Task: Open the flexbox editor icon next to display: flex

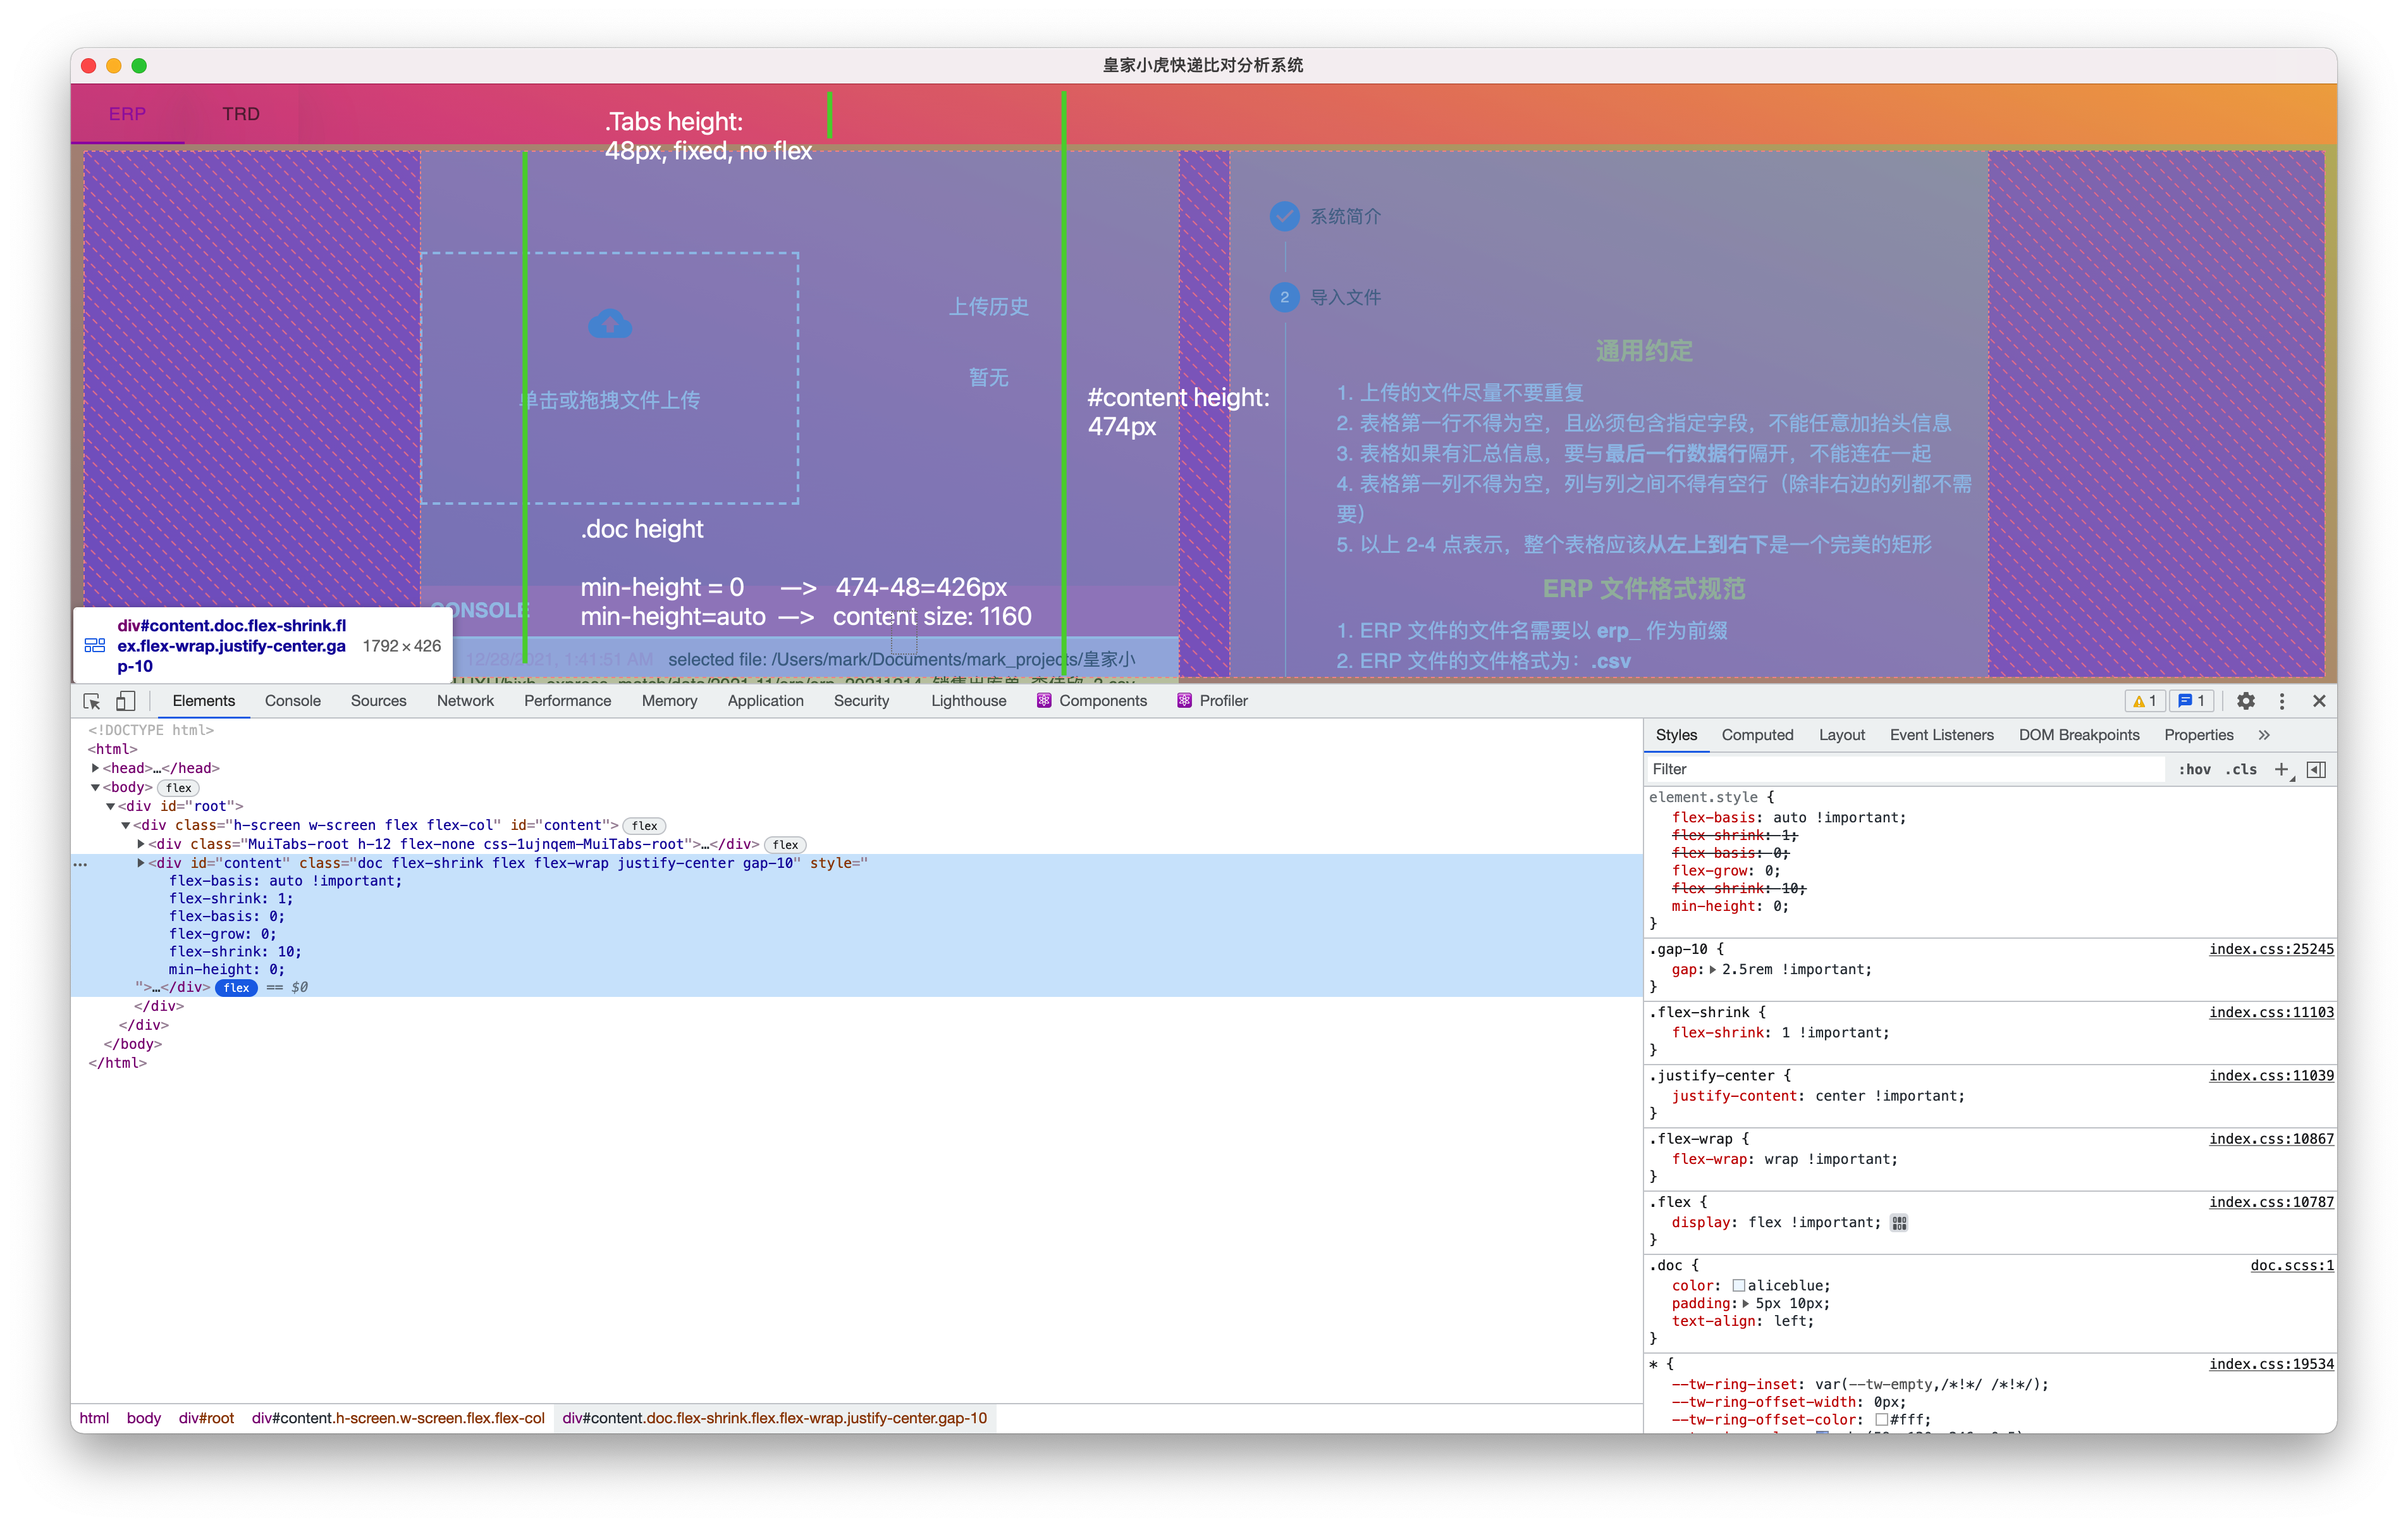Action: tap(1899, 1223)
